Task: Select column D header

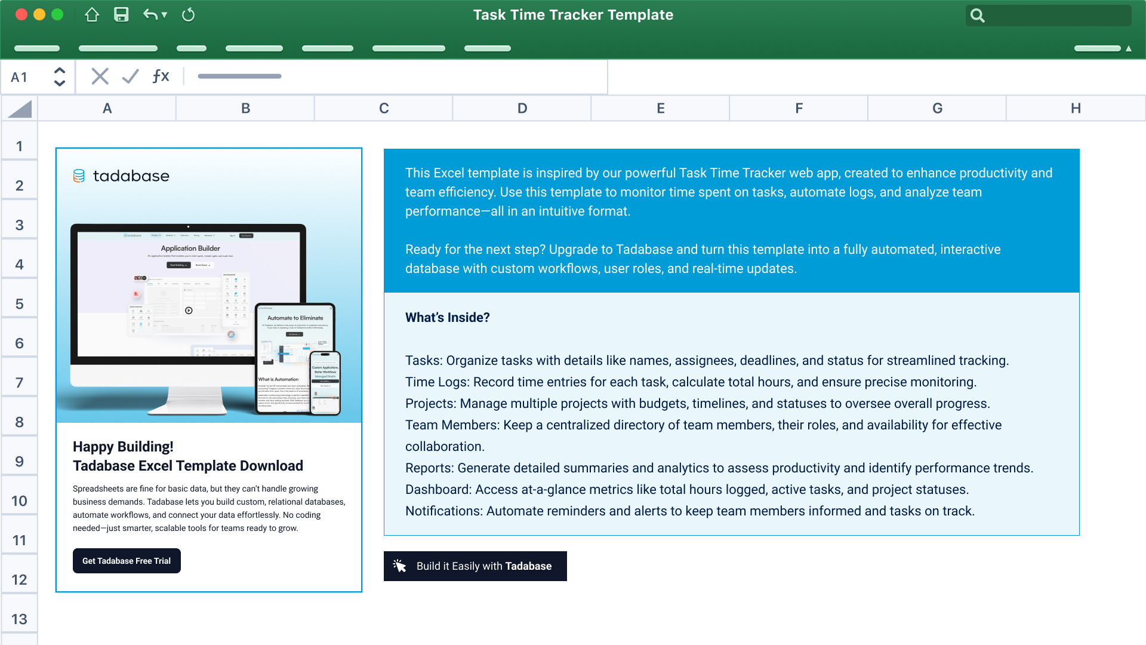Action: 522,109
